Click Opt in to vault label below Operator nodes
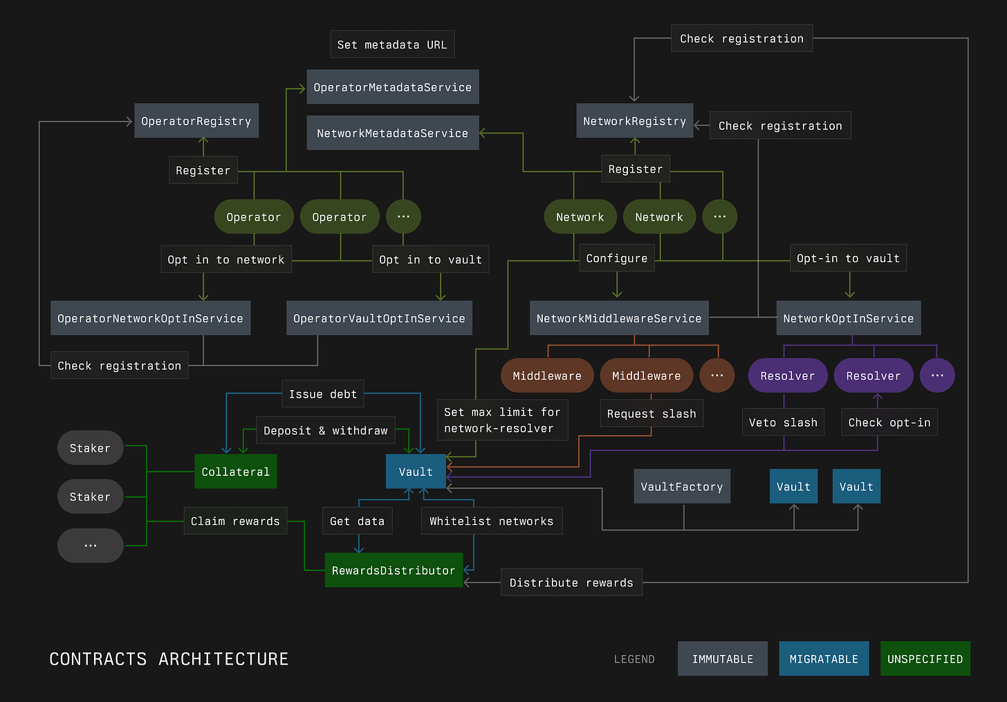The height and width of the screenshot is (702, 1007). point(431,259)
